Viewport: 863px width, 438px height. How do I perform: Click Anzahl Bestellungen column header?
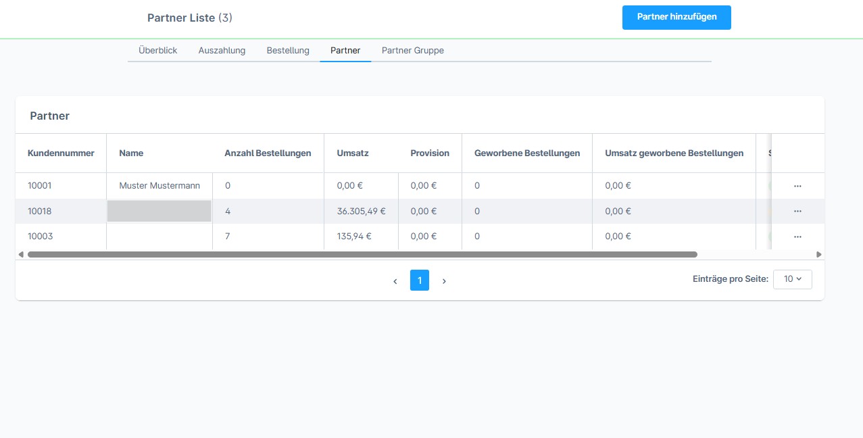point(268,153)
